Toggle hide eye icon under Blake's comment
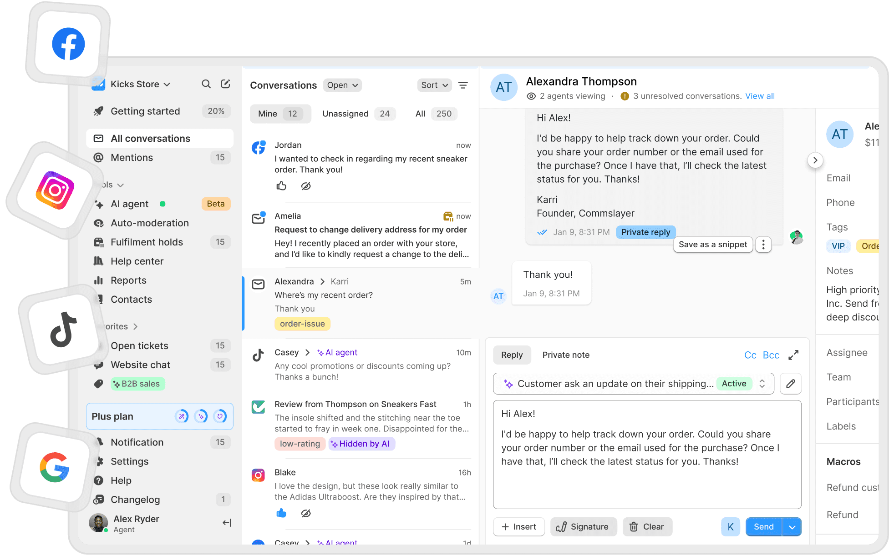 point(306,513)
